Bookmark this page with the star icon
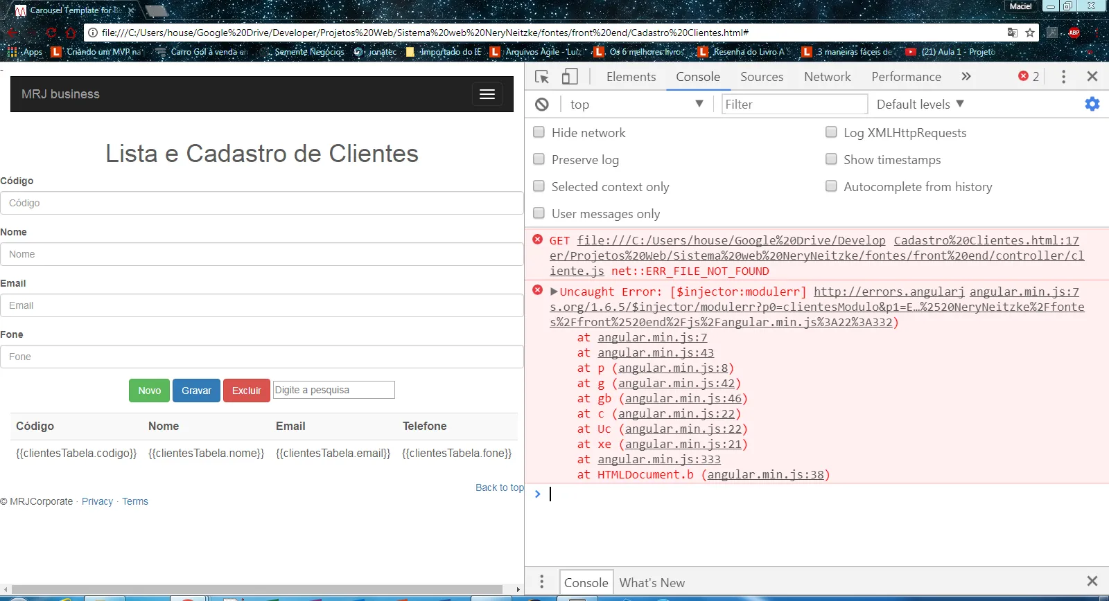 (1030, 33)
